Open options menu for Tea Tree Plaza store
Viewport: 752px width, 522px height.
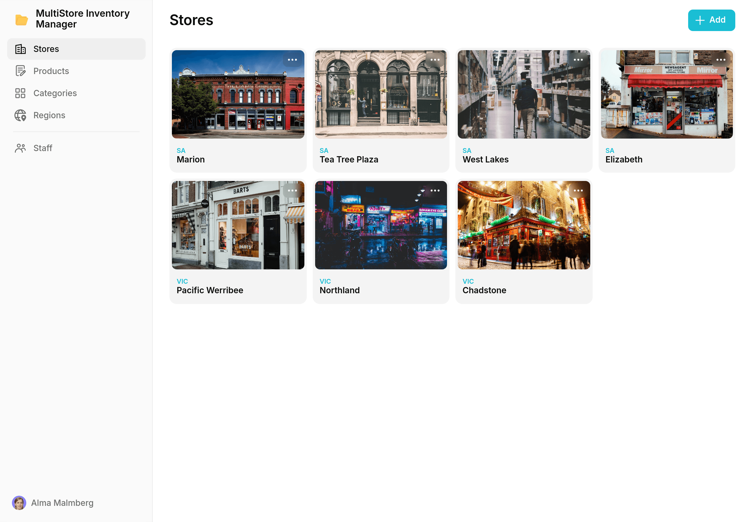pos(435,60)
